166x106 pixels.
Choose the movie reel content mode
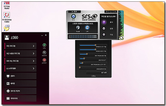coord(104,29)
